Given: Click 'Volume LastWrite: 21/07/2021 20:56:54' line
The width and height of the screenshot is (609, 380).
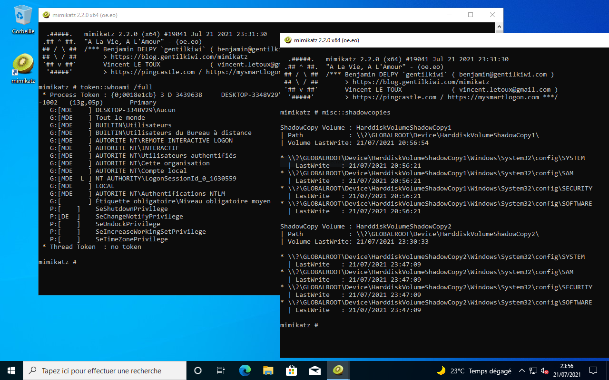Looking at the screenshot, I should pyautogui.click(x=354, y=143).
